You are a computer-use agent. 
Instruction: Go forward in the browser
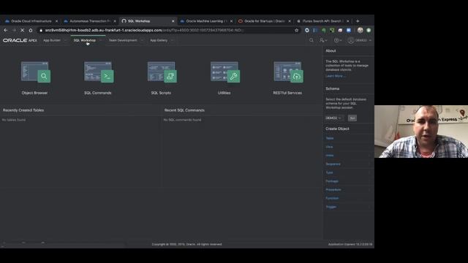pos(14,30)
